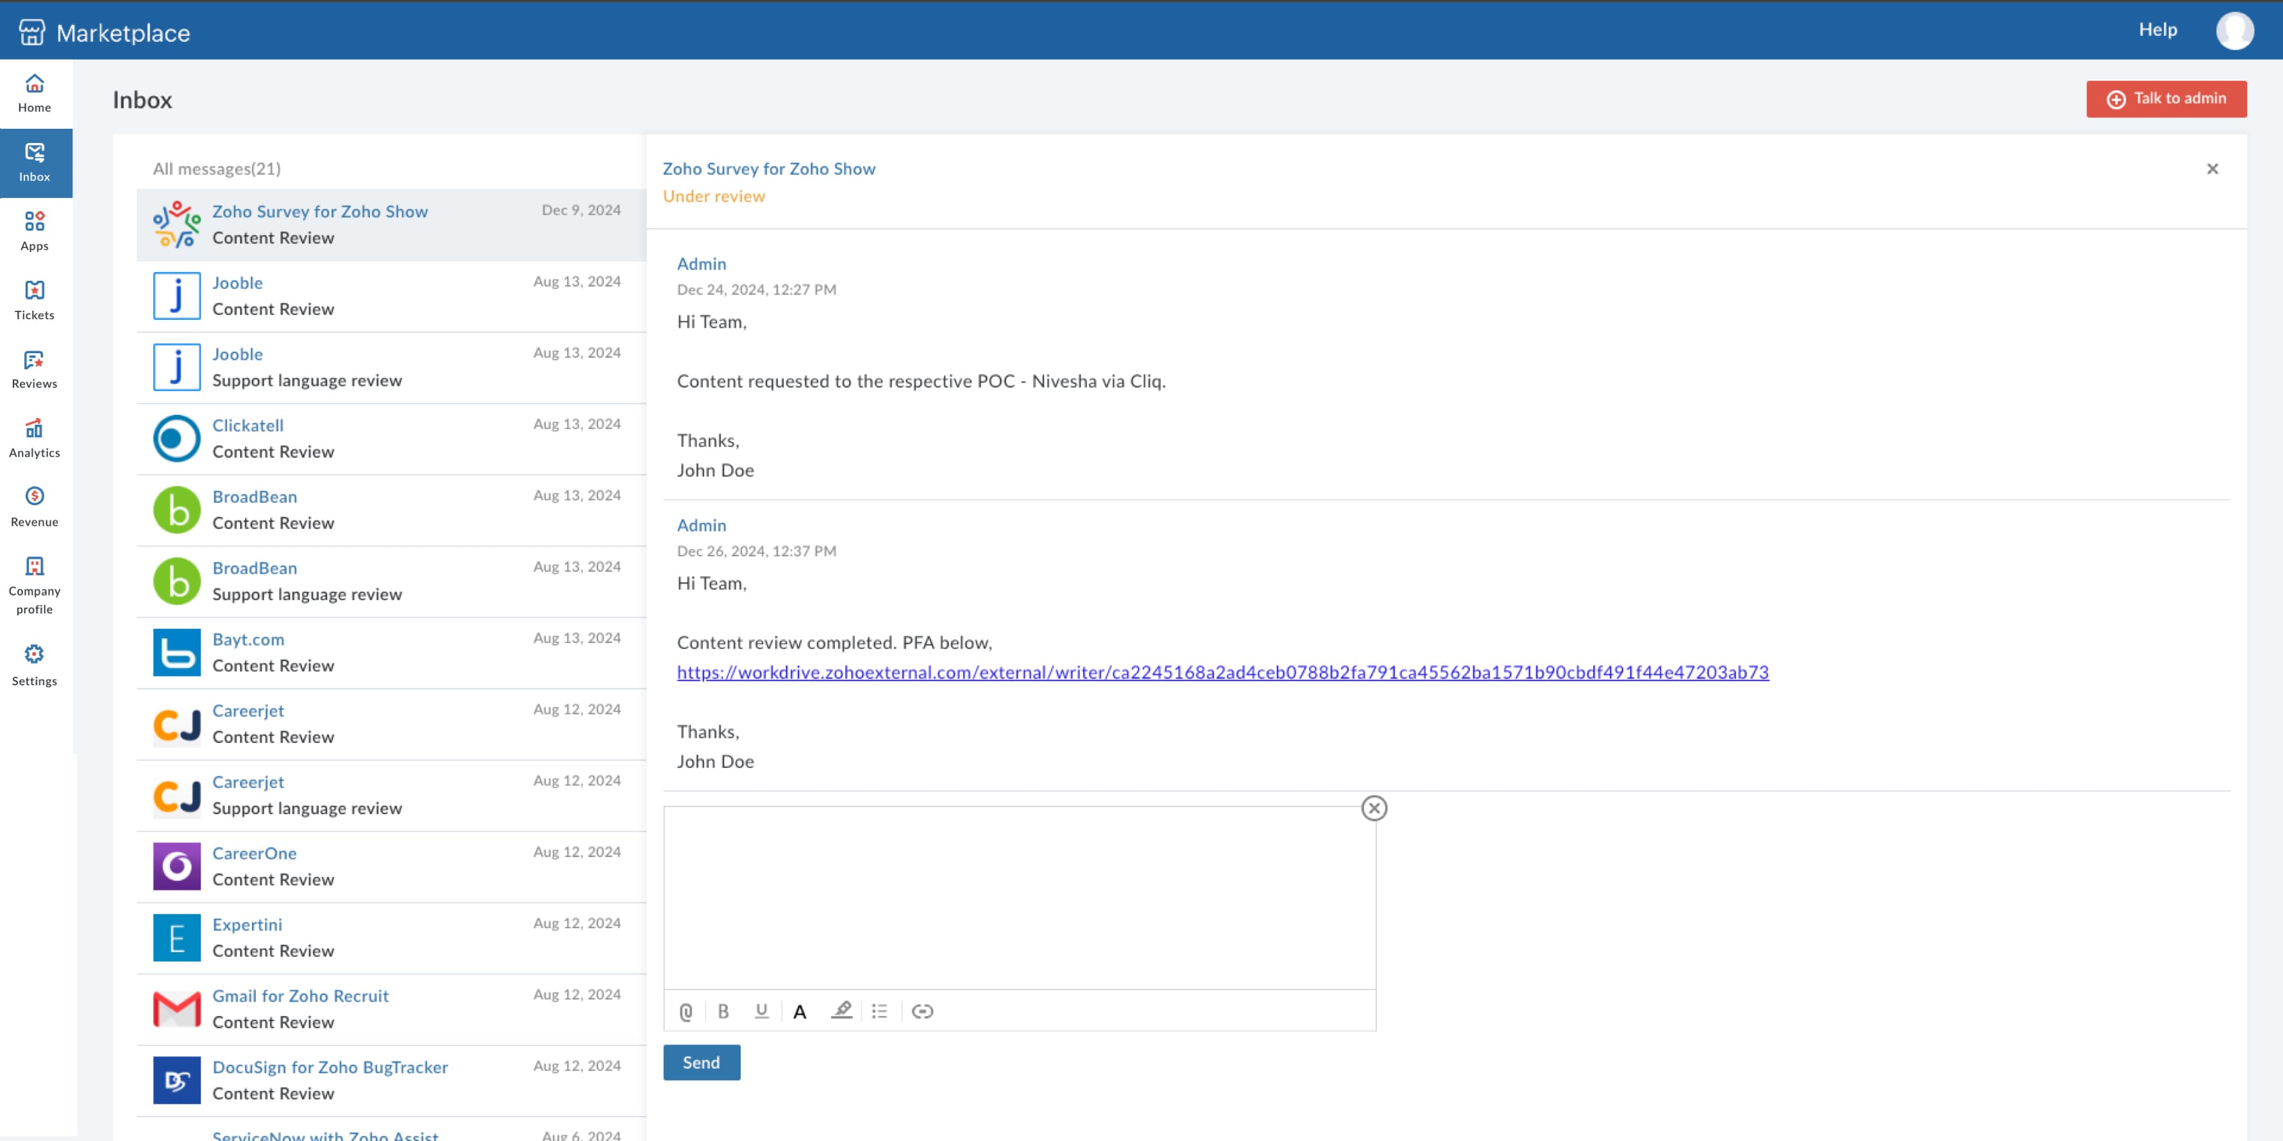The image size is (2283, 1141).
Task: Open Gmail for Zoho Recruit message
Action: coord(391,1009)
